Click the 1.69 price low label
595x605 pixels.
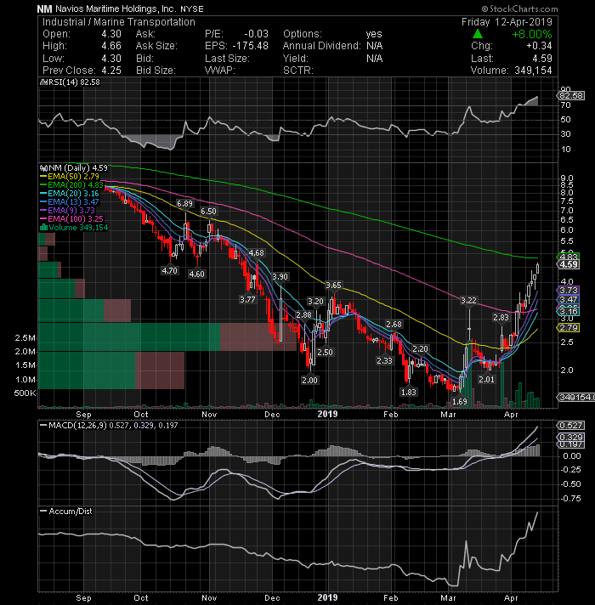pyautogui.click(x=460, y=401)
